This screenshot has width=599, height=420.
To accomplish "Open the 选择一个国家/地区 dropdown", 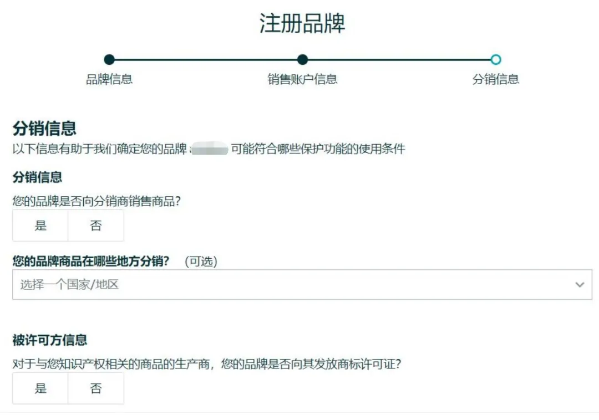I will [302, 285].
